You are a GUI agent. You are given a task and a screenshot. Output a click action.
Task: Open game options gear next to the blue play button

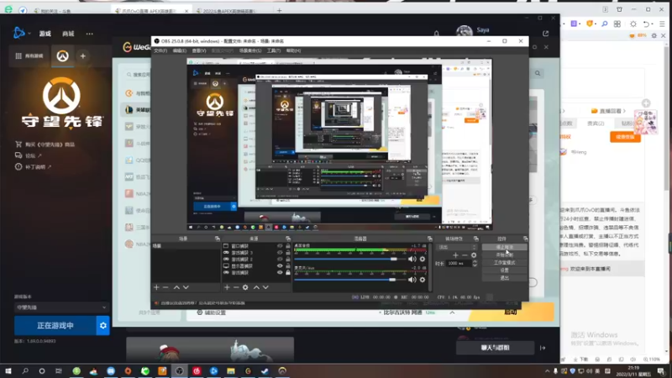pyautogui.click(x=102, y=326)
